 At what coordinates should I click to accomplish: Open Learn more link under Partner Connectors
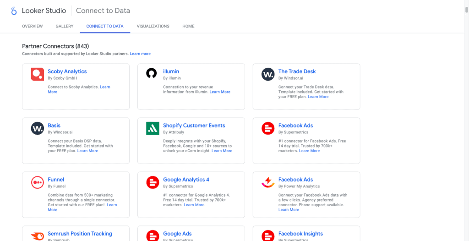pos(140,54)
